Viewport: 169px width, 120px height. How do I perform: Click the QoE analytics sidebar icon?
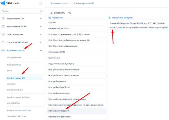click(3, 34)
